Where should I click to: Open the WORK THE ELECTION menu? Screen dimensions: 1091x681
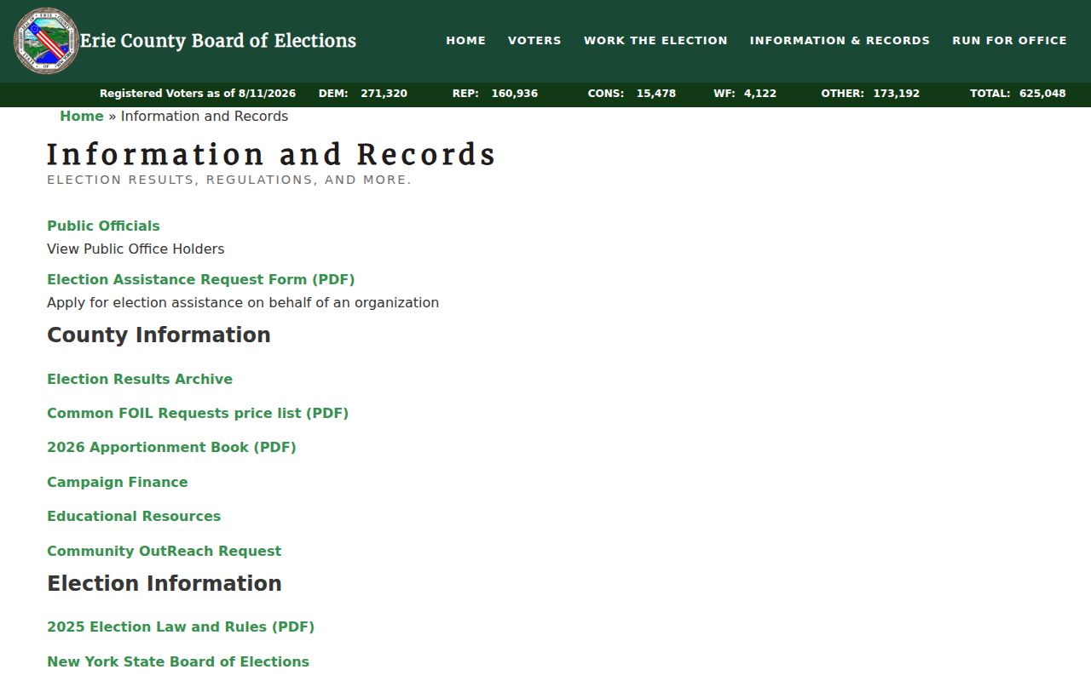click(655, 40)
